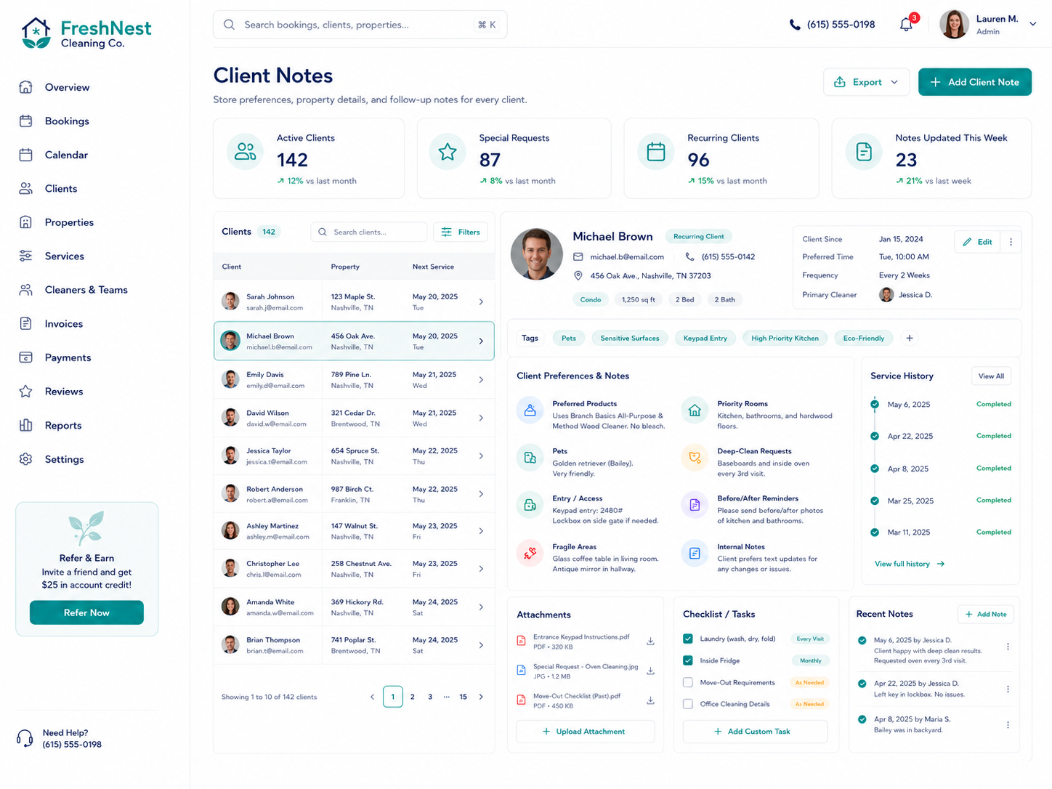This screenshot has height=789, width=1052.
Task: Click the Pets preference icon
Action: pos(530,458)
